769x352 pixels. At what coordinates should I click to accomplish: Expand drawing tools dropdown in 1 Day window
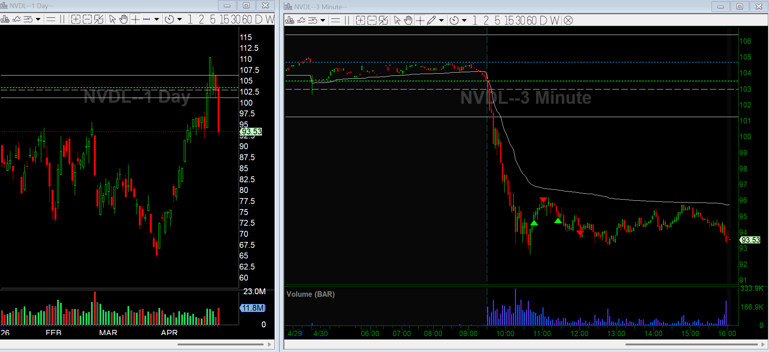point(157,20)
